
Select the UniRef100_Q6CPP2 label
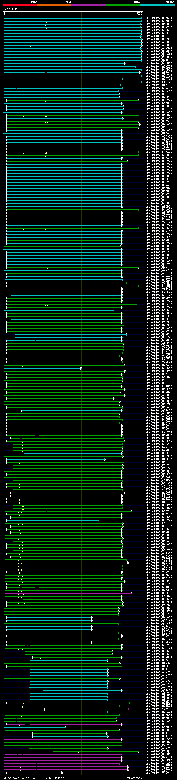point(159,581)
